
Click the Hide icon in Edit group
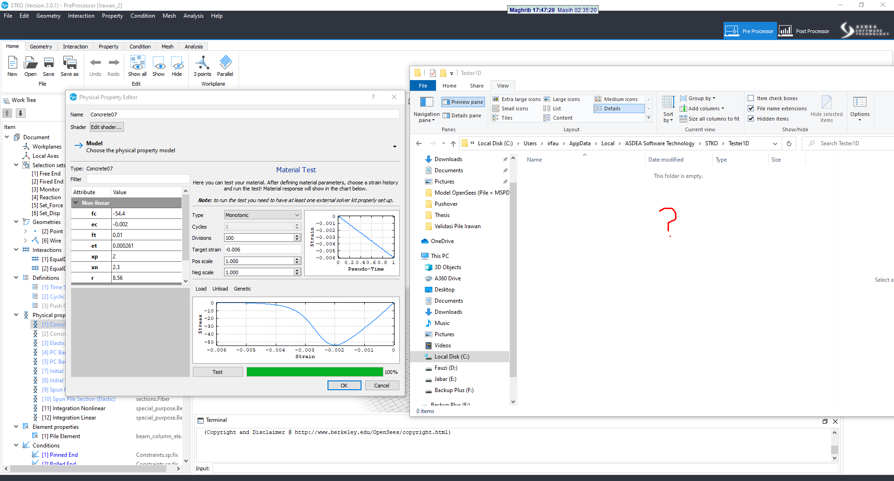click(x=177, y=66)
